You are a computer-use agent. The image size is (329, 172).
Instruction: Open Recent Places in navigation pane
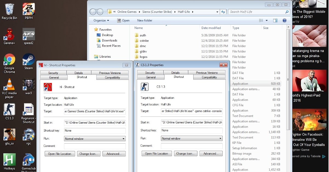click(x=109, y=46)
